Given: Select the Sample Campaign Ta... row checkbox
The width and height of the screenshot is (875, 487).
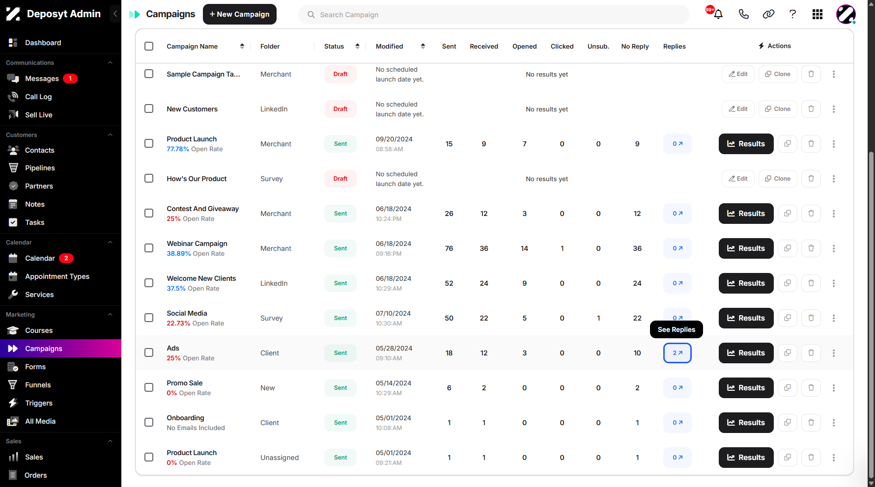Looking at the screenshot, I should coord(149,74).
